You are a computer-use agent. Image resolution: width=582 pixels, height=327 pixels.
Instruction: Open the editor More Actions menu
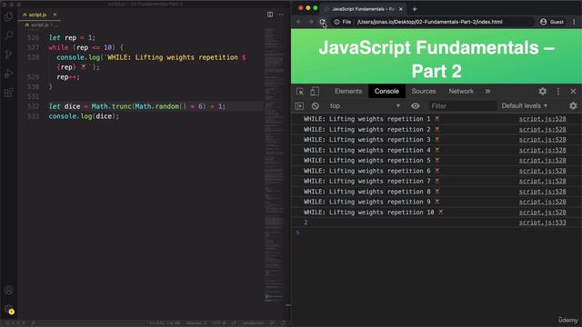click(281, 15)
